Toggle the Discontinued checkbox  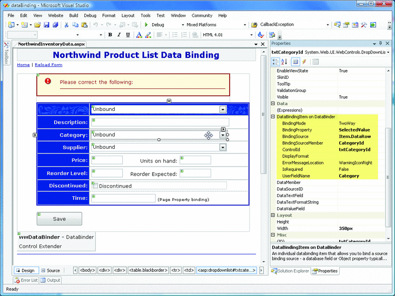tap(95, 186)
